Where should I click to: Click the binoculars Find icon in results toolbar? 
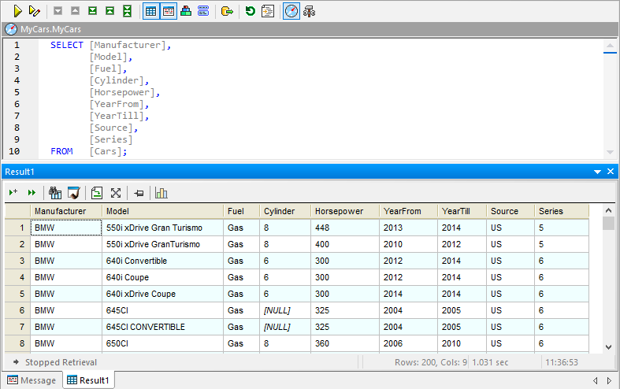(55, 193)
